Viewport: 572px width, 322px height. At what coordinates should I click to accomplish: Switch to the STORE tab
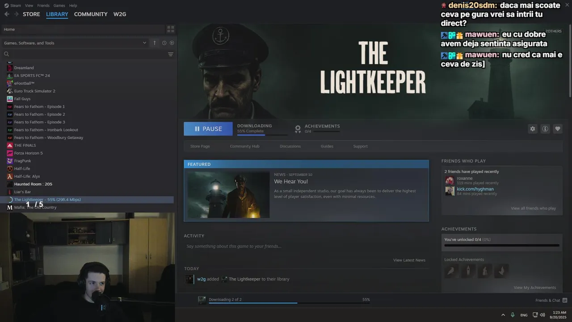pyautogui.click(x=31, y=14)
